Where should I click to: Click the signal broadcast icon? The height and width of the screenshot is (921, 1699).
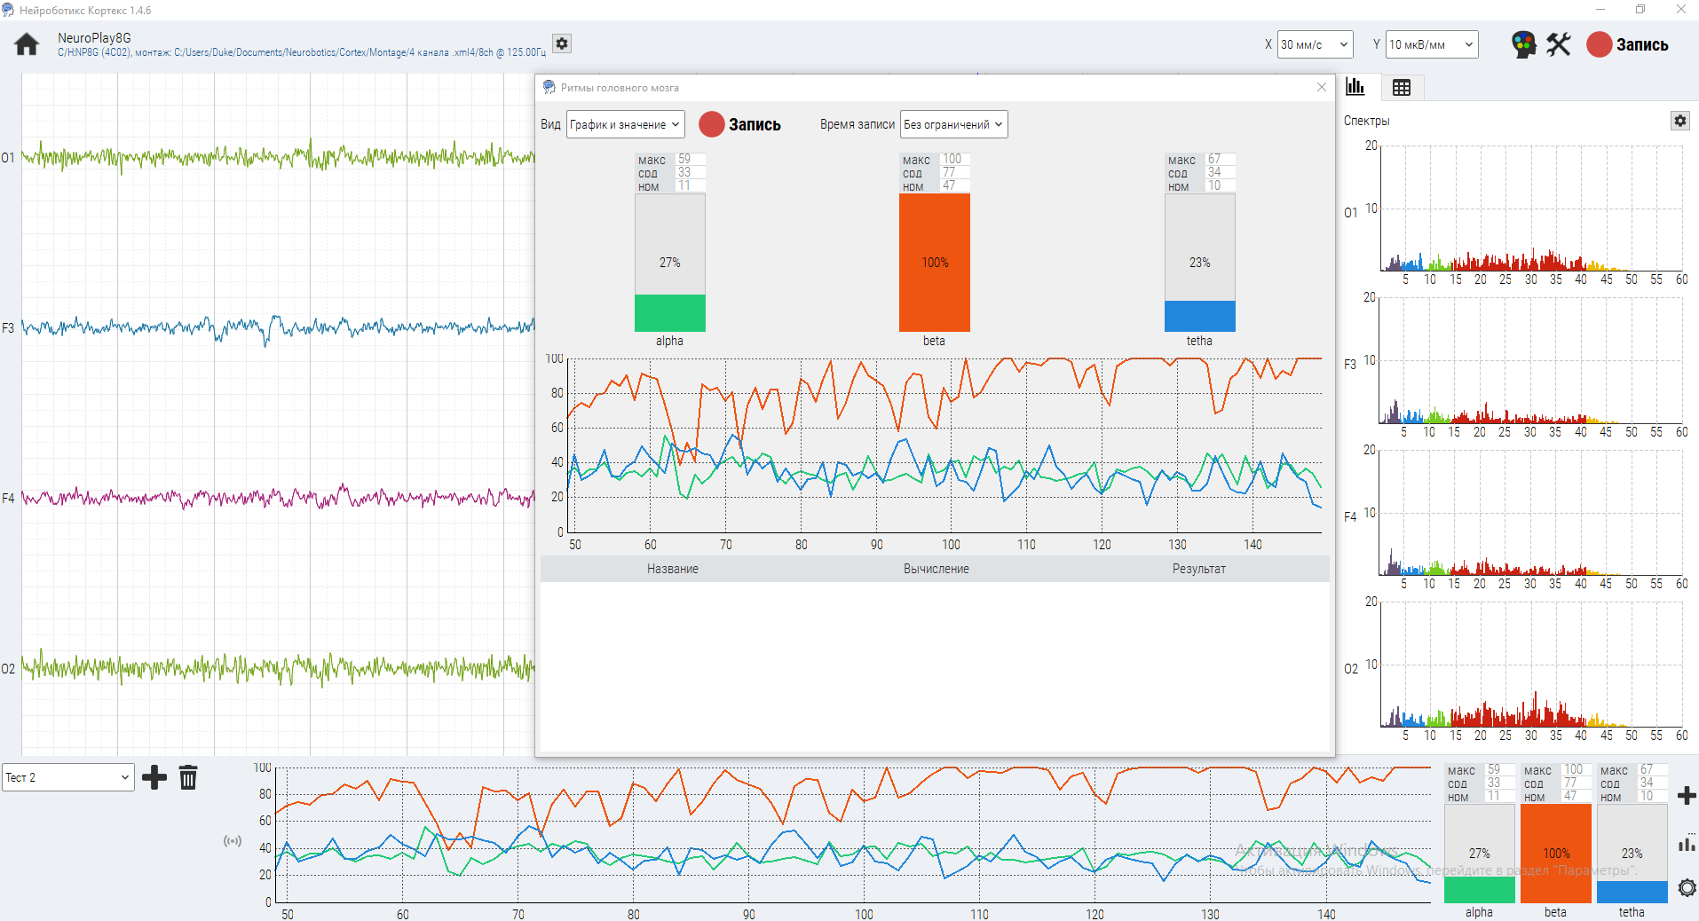click(233, 841)
